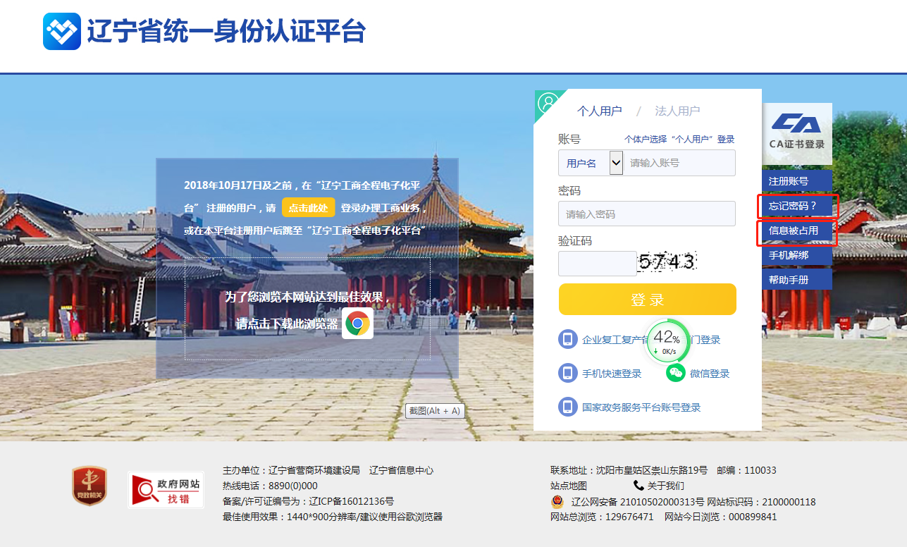
Task: Click the platform logo in header
Action: pyautogui.click(x=62, y=32)
